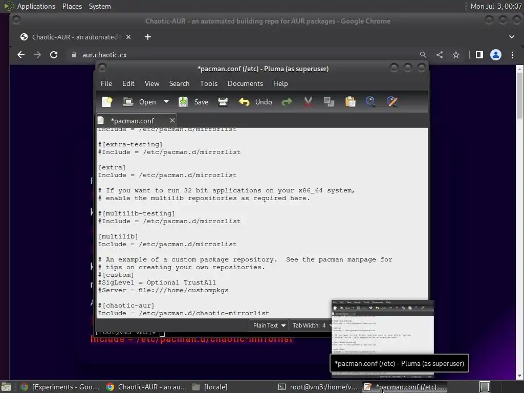Click the chaotic-mirrorlist Include line
This screenshot has height=393, width=524.
(x=184, y=313)
